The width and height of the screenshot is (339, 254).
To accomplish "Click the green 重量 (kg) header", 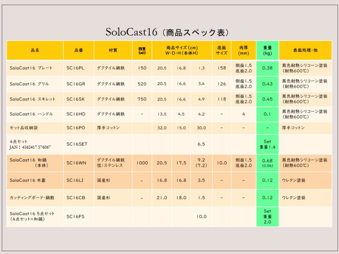I will (267, 50).
